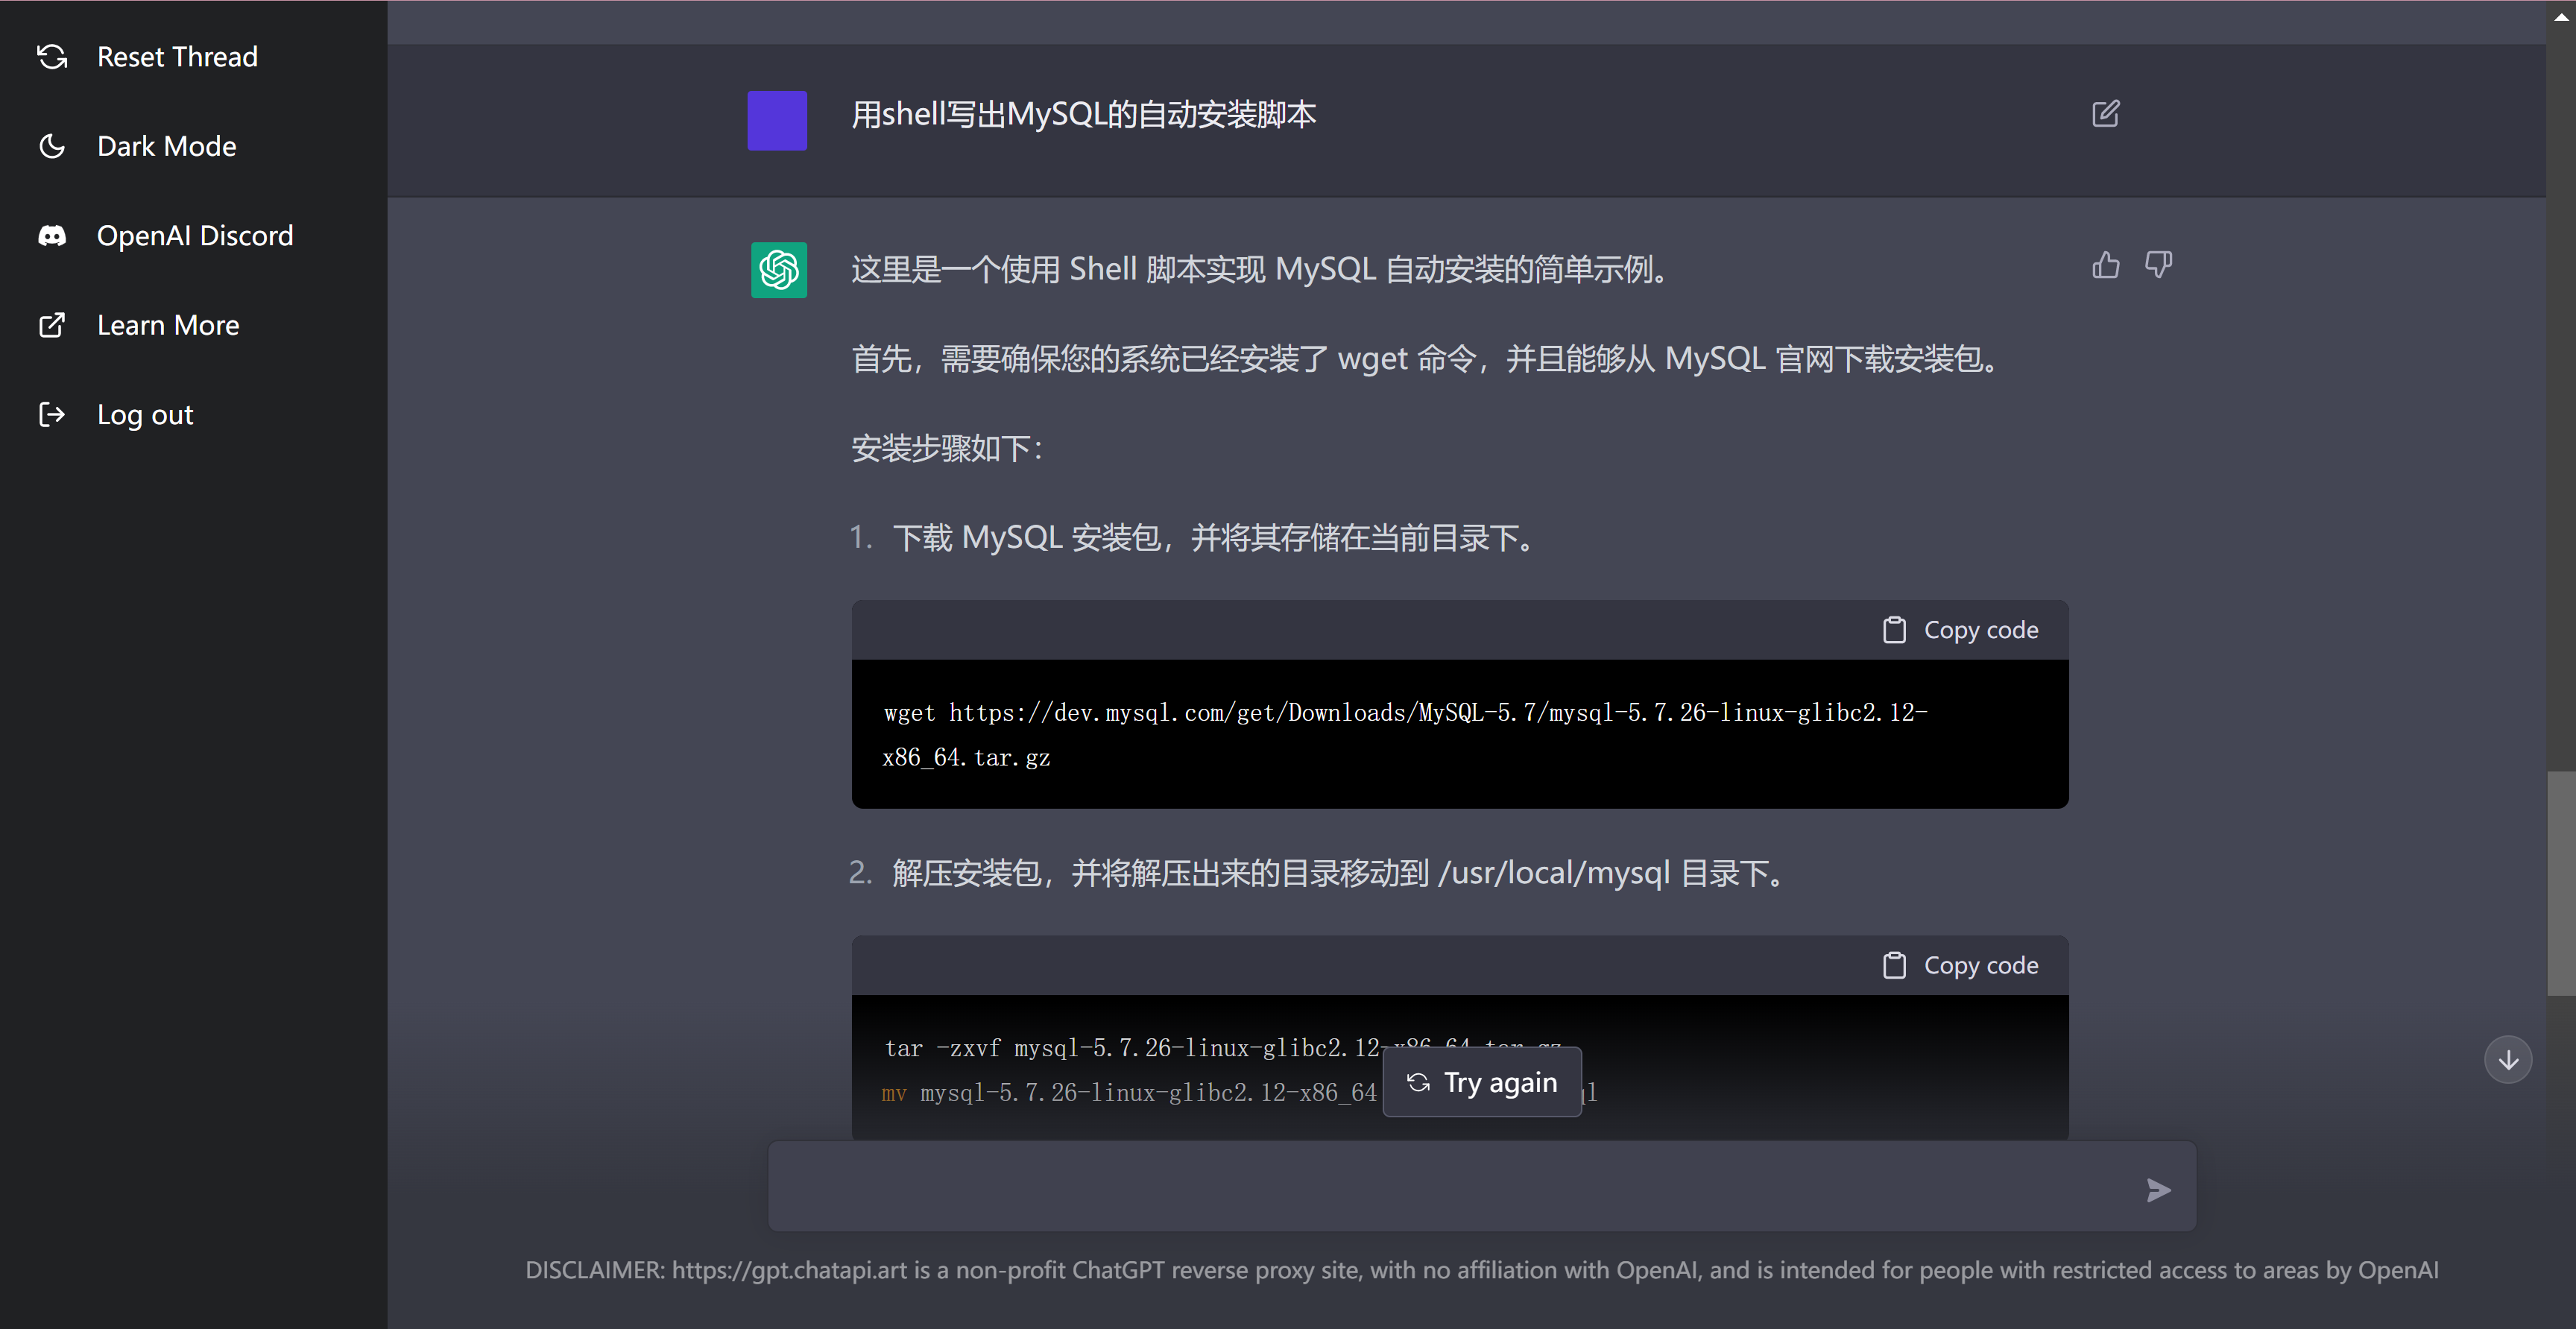This screenshot has width=2576, height=1329.
Task: Click the refresh icon inside Try again
Action: [1418, 1082]
